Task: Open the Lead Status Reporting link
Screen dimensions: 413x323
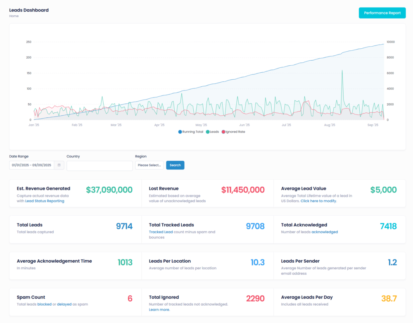Action: tap(45, 201)
